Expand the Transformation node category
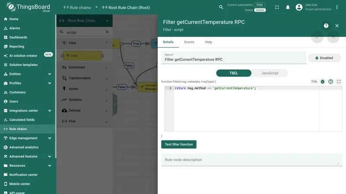The image size is (346, 194). click(x=84, y=78)
